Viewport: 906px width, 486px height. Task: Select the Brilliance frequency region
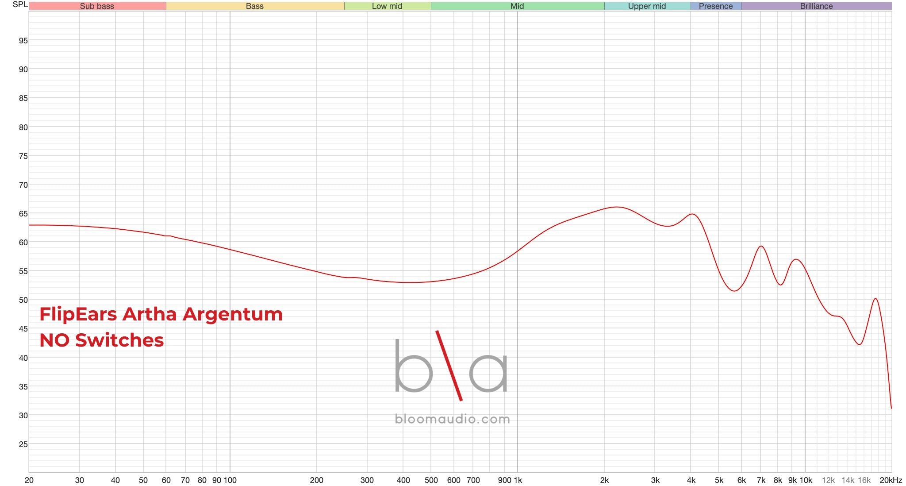[x=816, y=6]
